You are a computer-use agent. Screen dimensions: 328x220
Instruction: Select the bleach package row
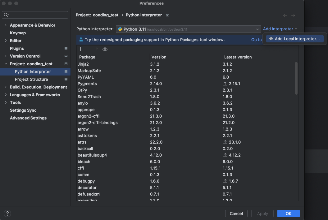(x=185, y=162)
